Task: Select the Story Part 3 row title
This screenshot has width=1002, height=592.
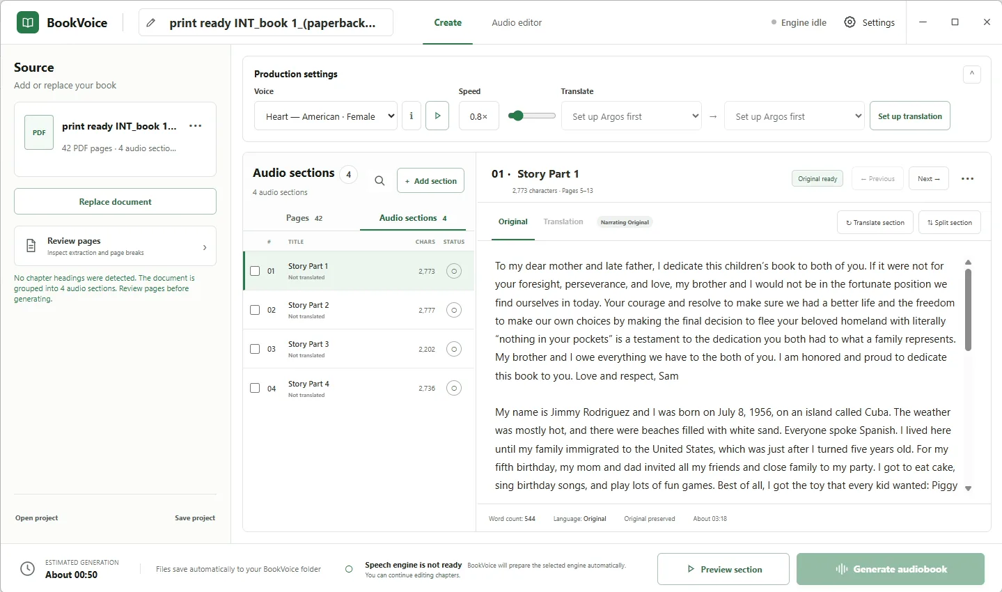Action: click(308, 344)
